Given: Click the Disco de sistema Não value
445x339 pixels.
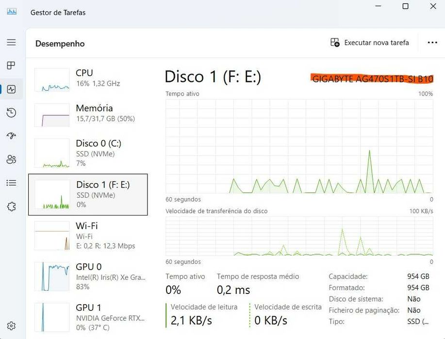Looking at the screenshot, I should 414,299.
